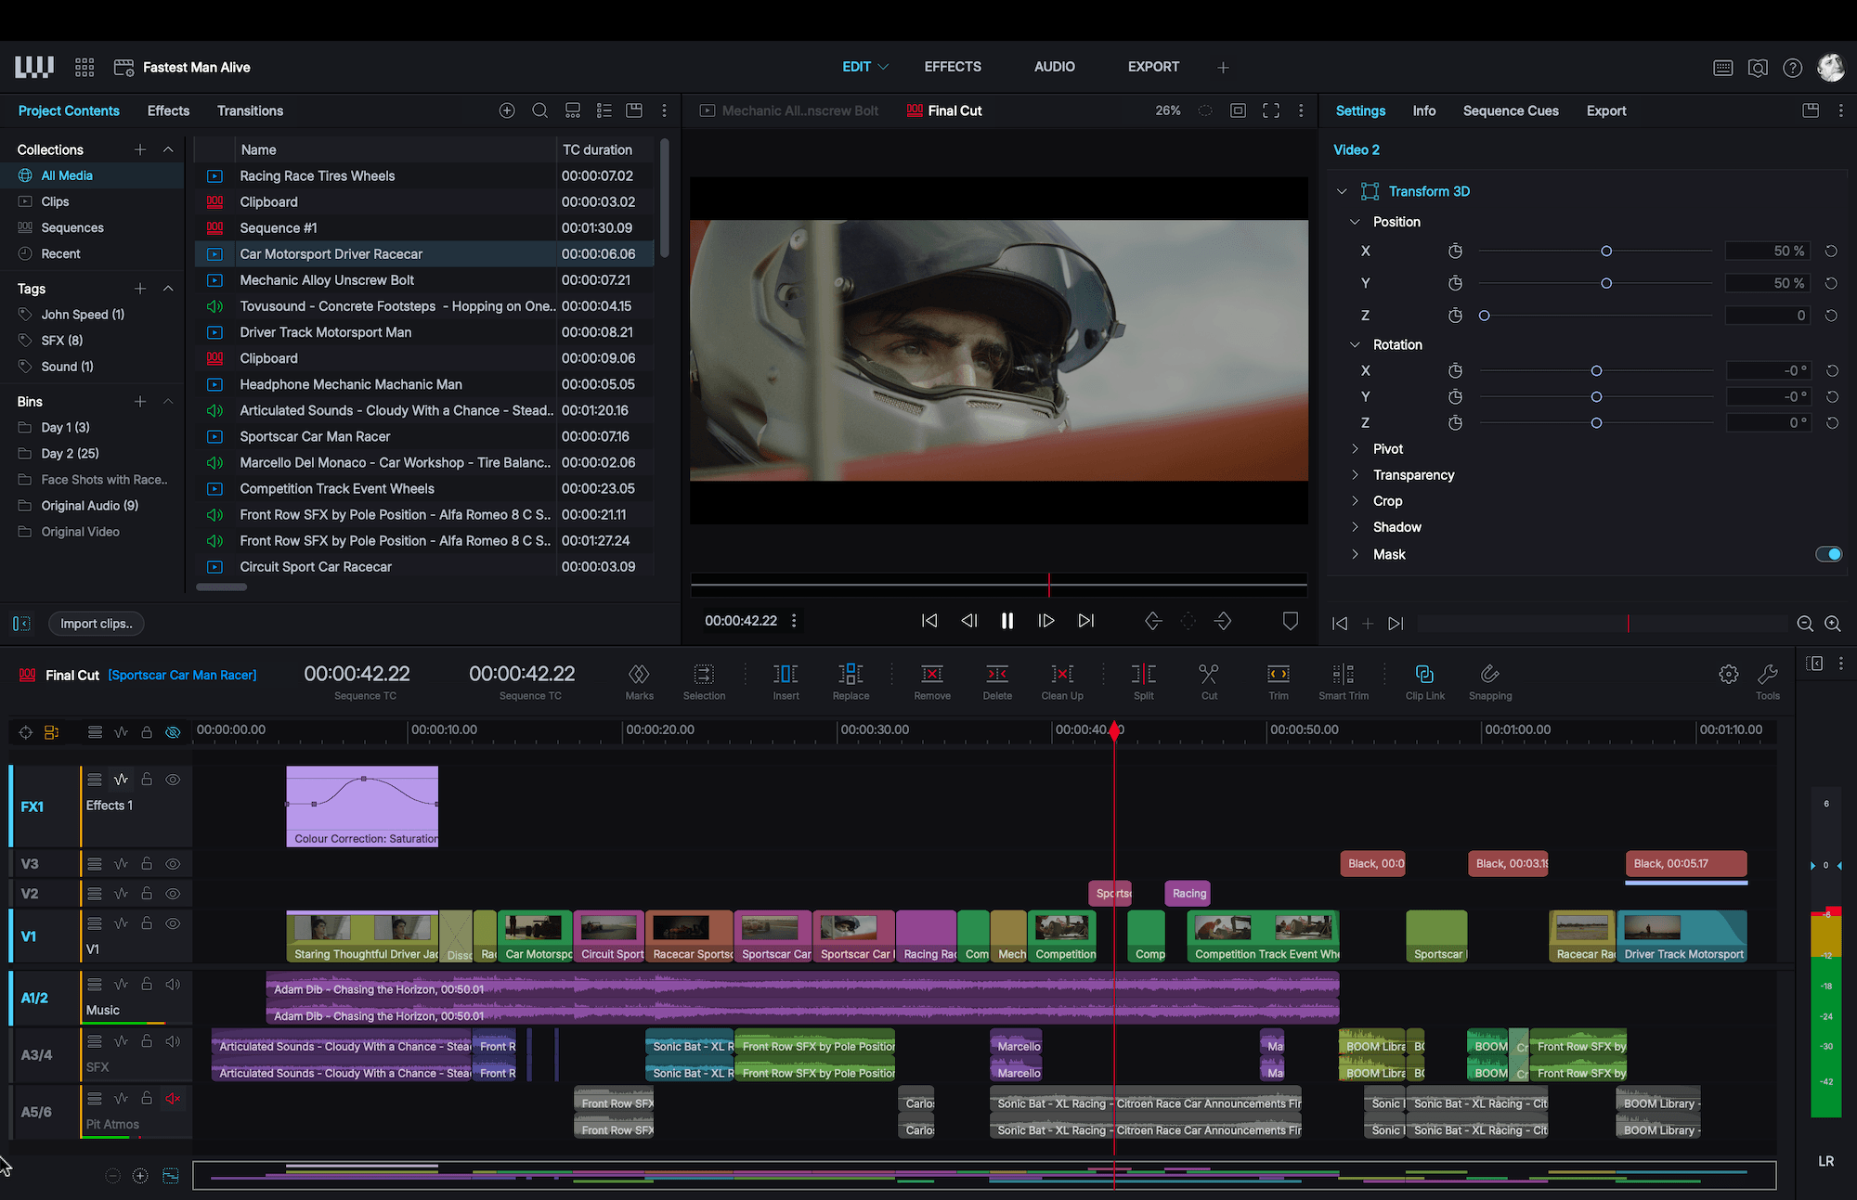
Task: Switch to Sequence Cues tab
Action: click(x=1511, y=110)
